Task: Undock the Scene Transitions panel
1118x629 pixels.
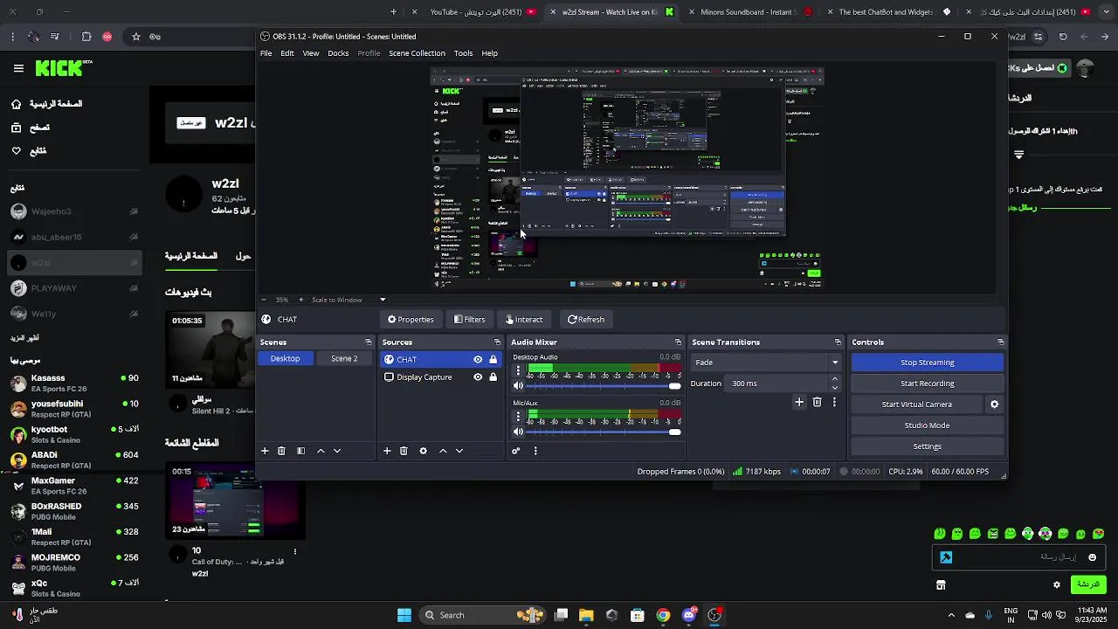Action: 838,342
